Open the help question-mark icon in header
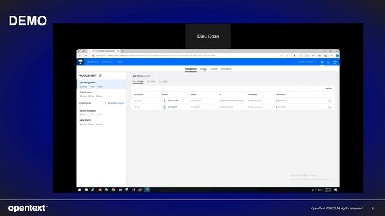Viewport: 385px width, 216px height. click(x=335, y=62)
